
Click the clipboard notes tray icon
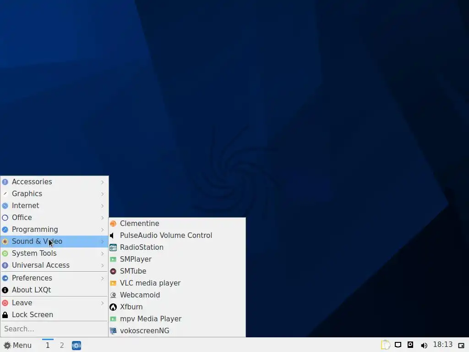pos(386,345)
